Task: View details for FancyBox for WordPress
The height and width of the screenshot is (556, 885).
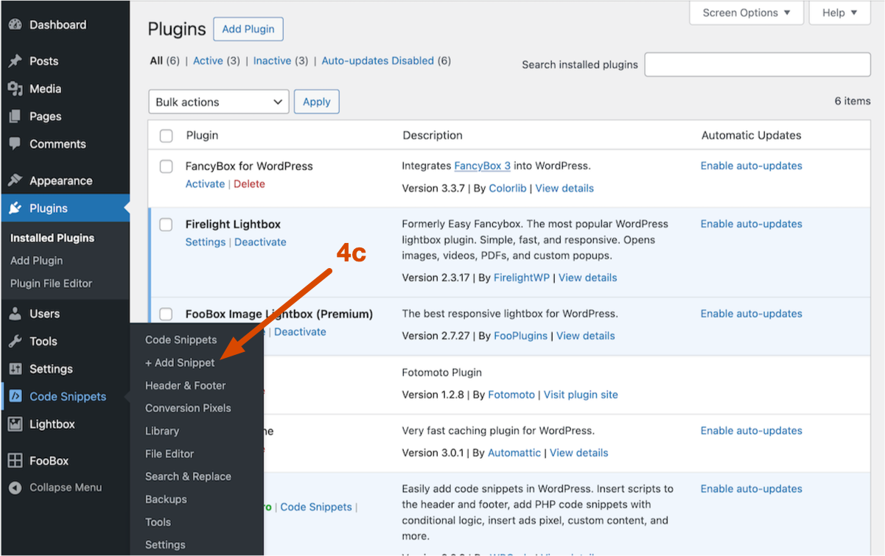Action: click(564, 189)
